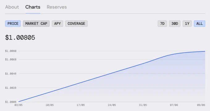Select the Charts tab
Screen dimensions: 210x111
(x=33, y=7)
